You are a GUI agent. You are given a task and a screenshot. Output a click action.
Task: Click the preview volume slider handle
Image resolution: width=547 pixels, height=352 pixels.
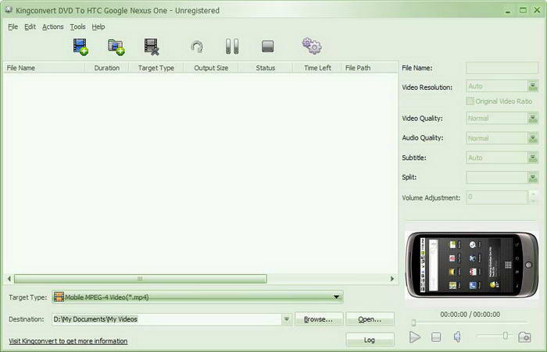(505, 336)
